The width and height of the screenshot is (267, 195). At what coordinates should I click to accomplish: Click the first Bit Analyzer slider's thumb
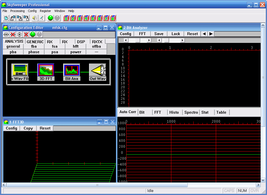(x=138, y=40)
